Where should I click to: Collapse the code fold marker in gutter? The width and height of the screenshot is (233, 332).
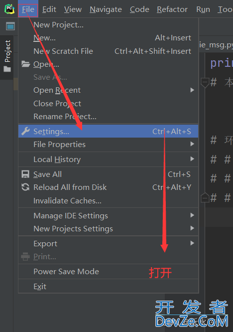click(x=205, y=83)
